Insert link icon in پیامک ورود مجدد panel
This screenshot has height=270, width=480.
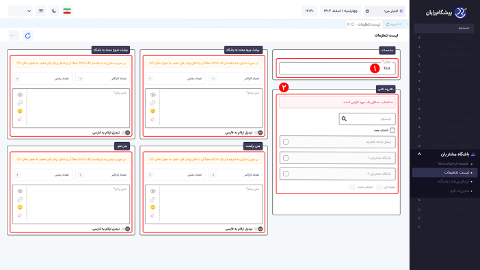[153, 103]
